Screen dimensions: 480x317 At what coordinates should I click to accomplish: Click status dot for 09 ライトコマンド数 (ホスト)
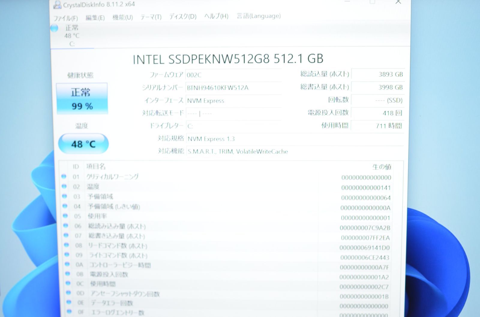coord(67,255)
